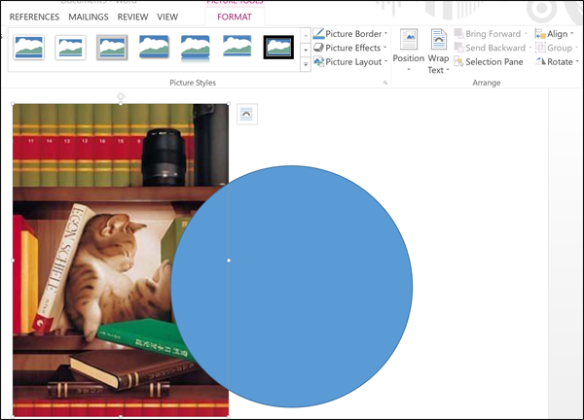The image size is (584, 420).
Task: Select the Picture Tools FORMAT tab
Action: 235,17
